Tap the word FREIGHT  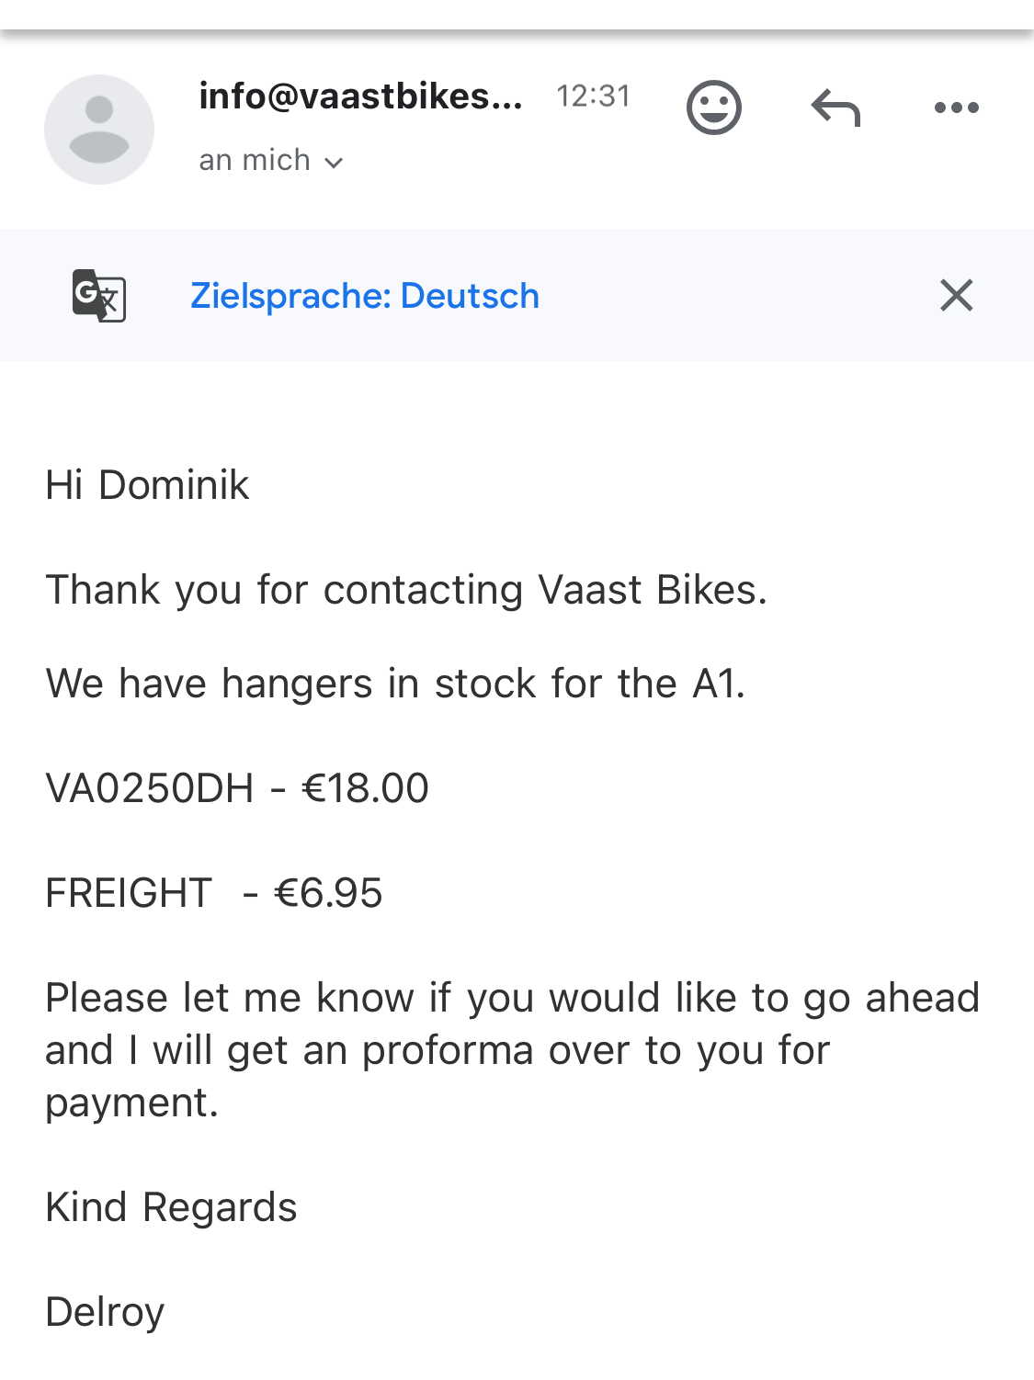pyautogui.click(x=129, y=893)
